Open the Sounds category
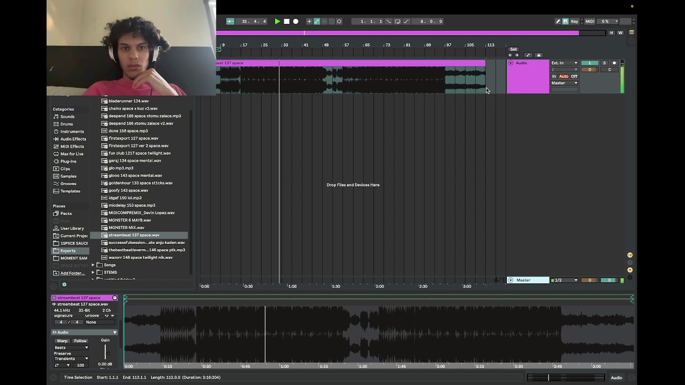The width and height of the screenshot is (685, 385). [67, 117]
